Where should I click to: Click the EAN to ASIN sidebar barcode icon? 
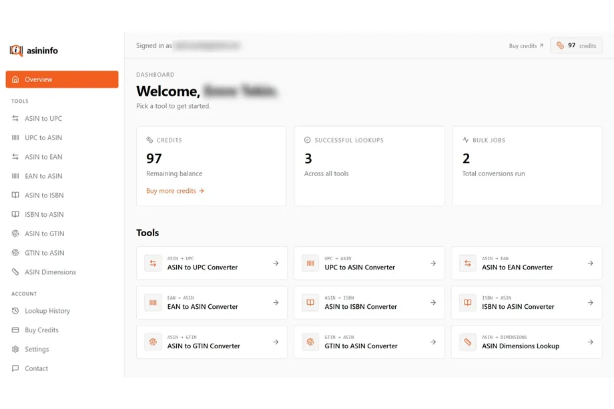tap(15, 175)
